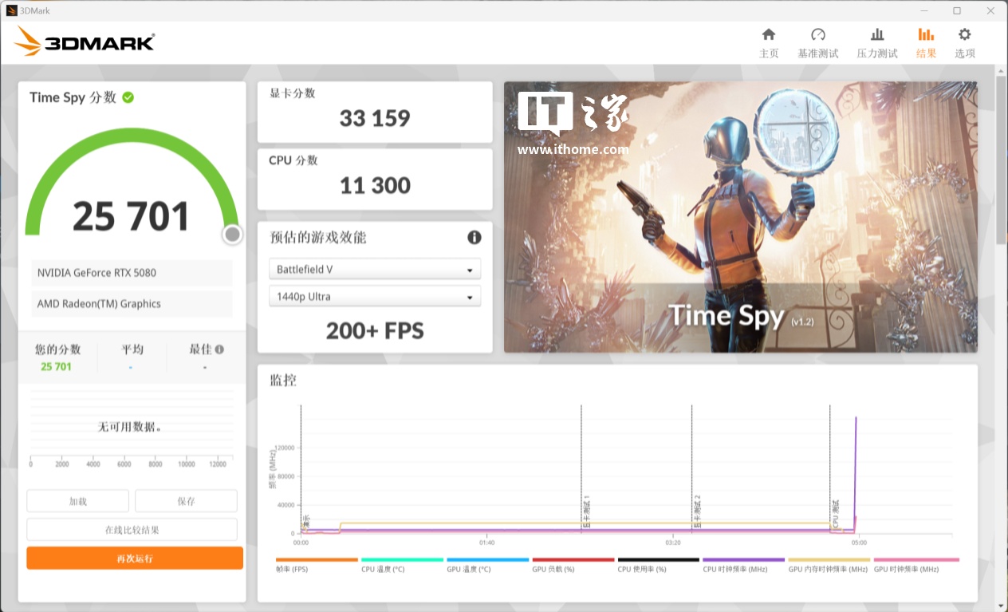Open the Home (主页) tab
1008x612 pixels.
[x=769, y=43]
